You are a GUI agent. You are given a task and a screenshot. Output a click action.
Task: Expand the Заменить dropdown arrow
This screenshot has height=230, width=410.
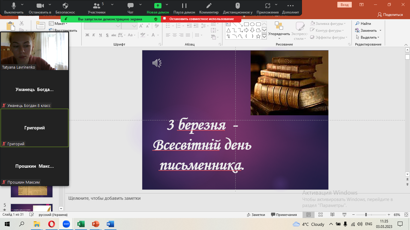tap(380, 31)
